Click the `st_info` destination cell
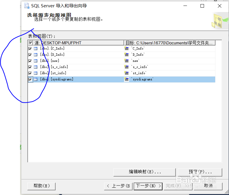This screenshot has width=229, height=195. [170, 73]
